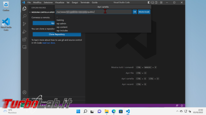Click the clock and date in taskbar
206x115 pixels.
pos(198,111)
